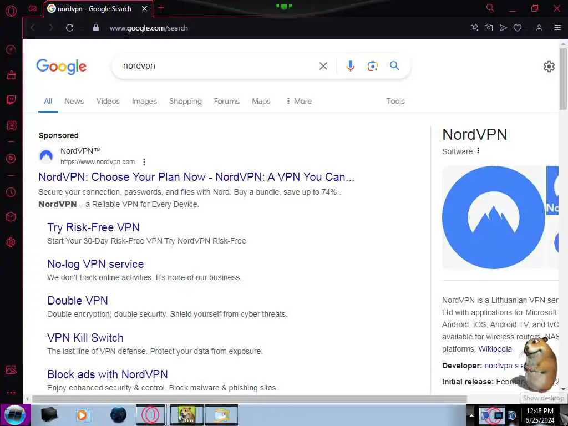This screenshot has width=568, height=426.
Task: Open a new tab with plus button
Action: [161, 8]
